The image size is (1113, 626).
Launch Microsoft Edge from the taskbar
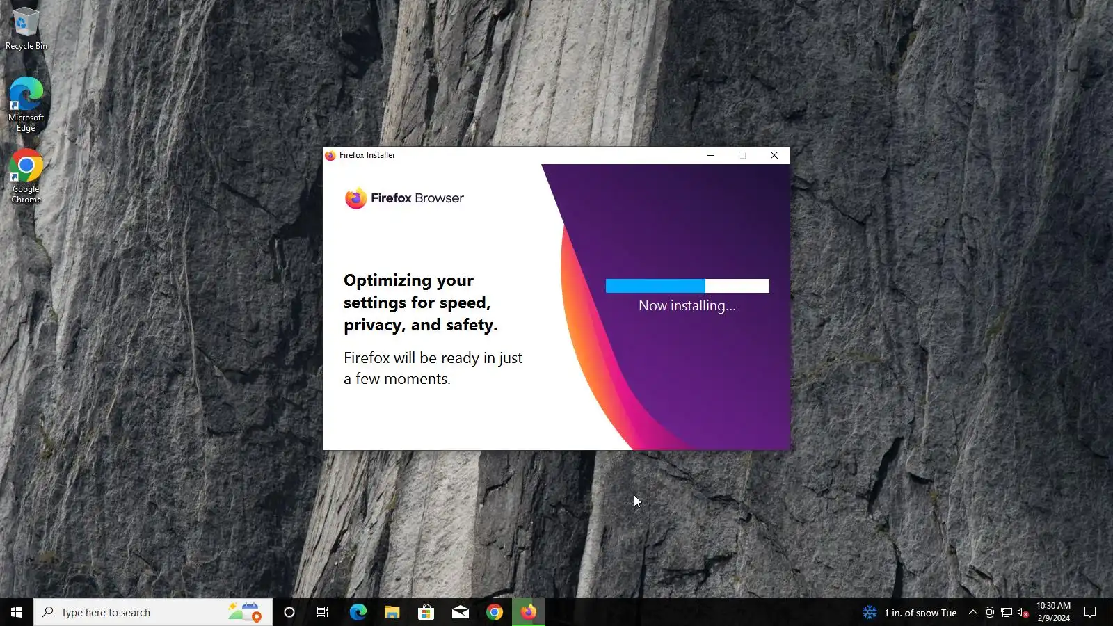pyautogui.click(x=358, y=612)
